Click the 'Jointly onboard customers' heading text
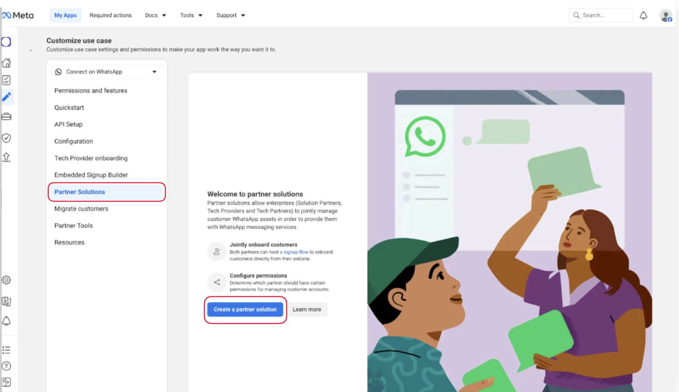Viewport: 679px width, 392px height. pos(264,244)
